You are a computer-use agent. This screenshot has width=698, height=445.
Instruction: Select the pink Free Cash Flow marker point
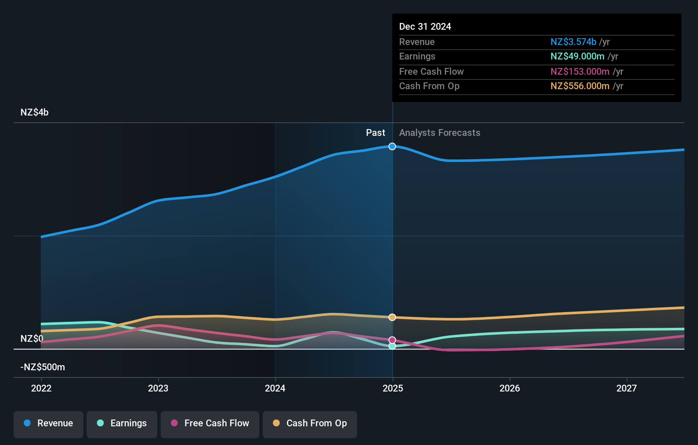tap(392, 340)
